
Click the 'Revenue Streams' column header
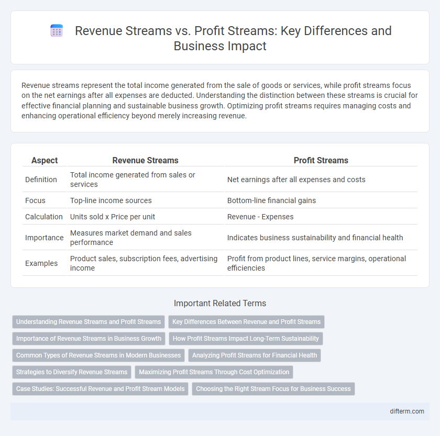point(146,160)
